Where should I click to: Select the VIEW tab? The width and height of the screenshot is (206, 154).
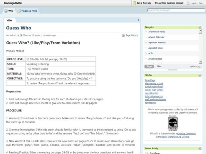pyautogui.click(x=9, y=20)
